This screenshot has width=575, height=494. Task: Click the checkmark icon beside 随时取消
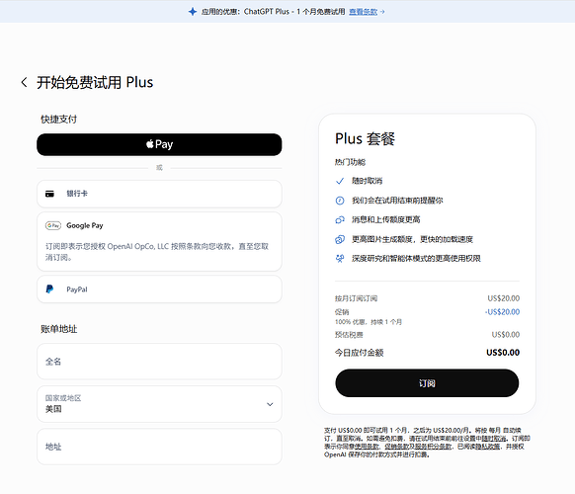tap(340, 181)
